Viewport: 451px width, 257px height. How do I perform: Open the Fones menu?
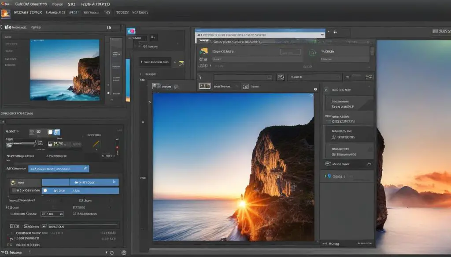click(57, 4)
